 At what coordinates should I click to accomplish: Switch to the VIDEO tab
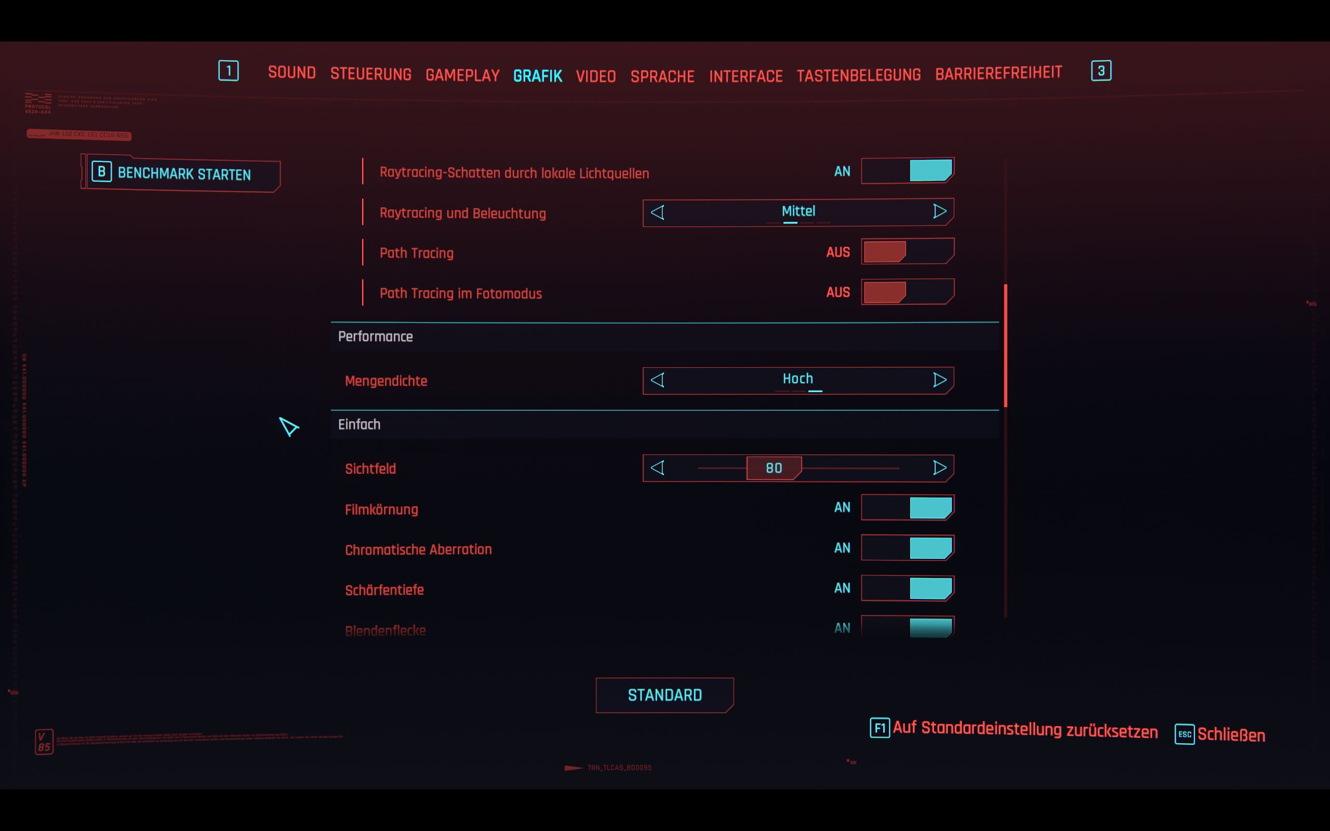595,76
